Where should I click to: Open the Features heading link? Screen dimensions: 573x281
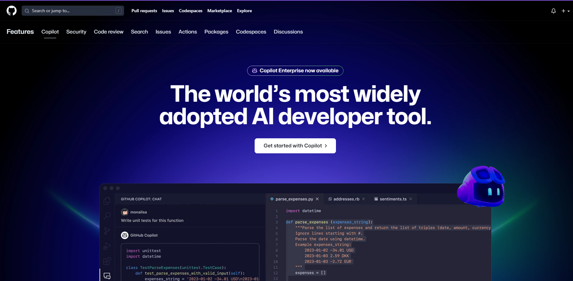tap(20, 32)
